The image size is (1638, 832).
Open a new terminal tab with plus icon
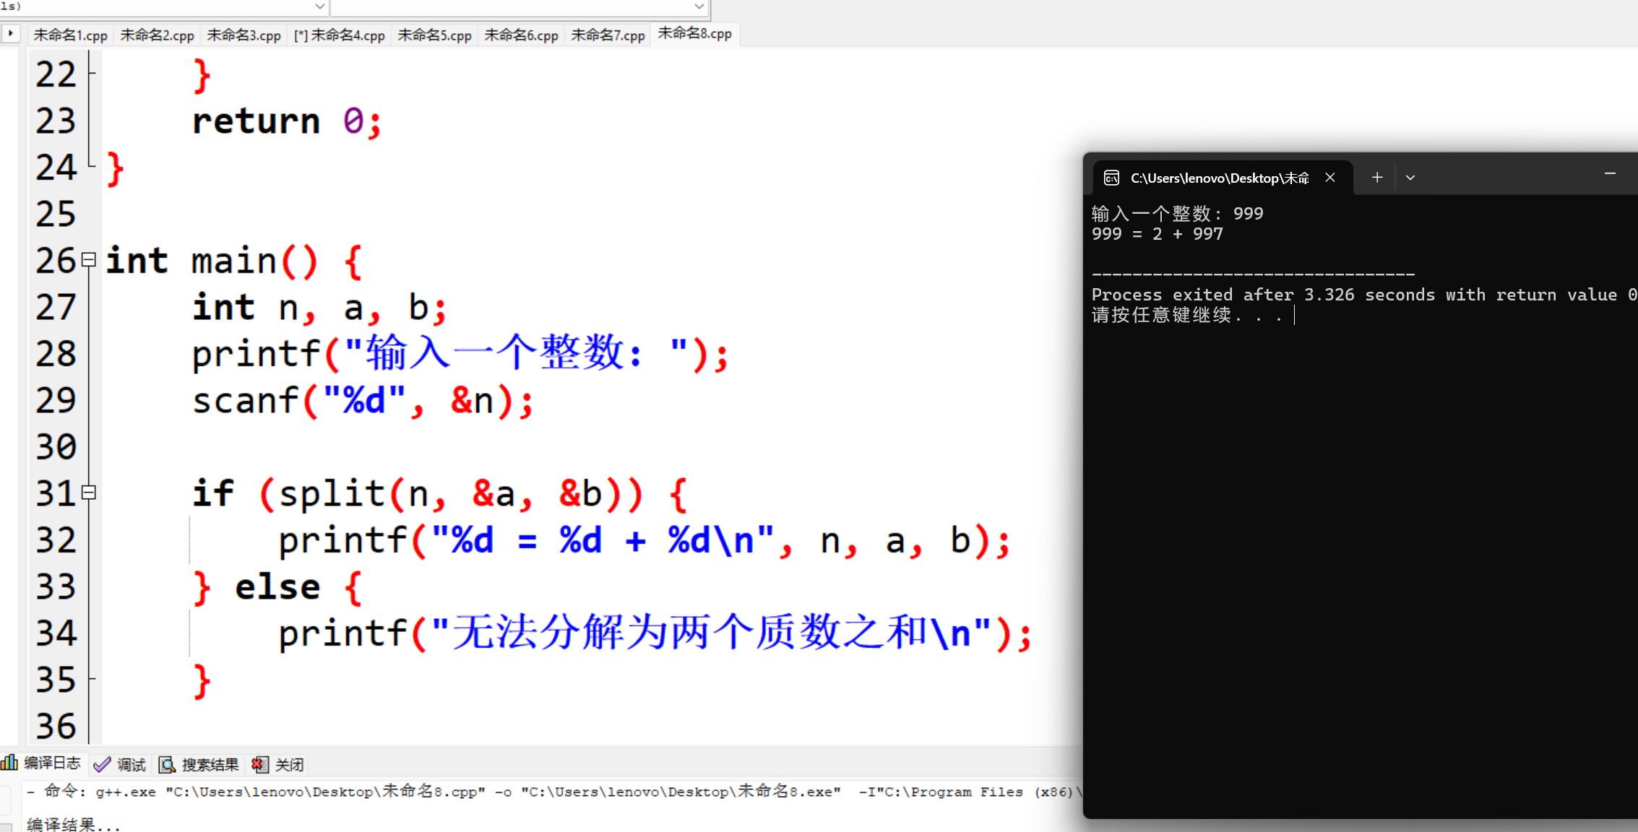(1377, 178)
